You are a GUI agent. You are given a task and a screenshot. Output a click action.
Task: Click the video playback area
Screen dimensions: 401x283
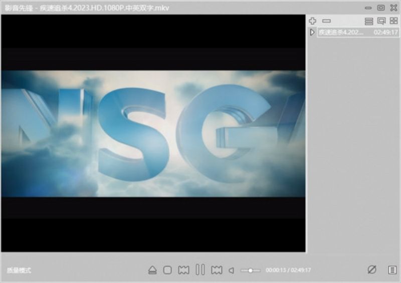click(153, 133)
